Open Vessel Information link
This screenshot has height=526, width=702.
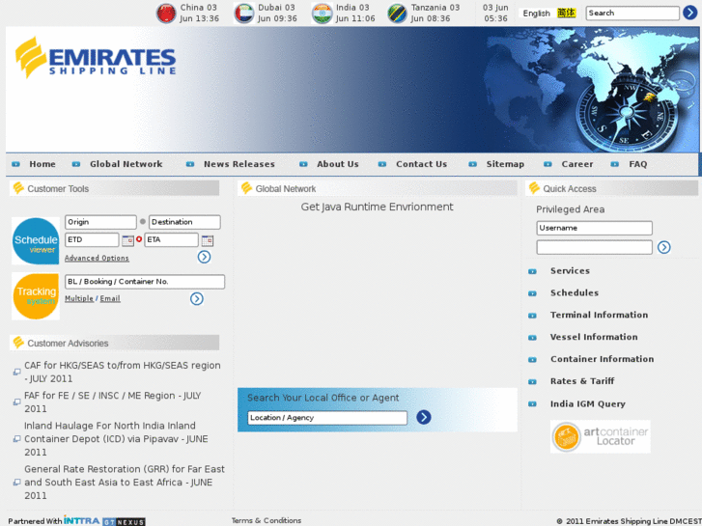(594, 337)
